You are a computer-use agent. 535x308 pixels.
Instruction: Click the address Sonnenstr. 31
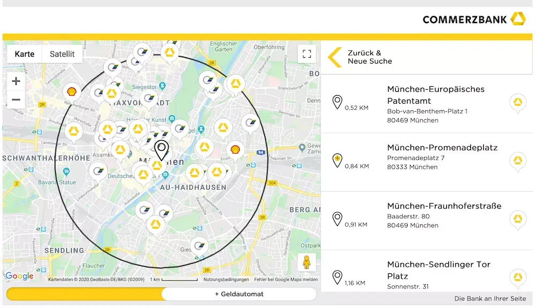[x=408, y=287]
